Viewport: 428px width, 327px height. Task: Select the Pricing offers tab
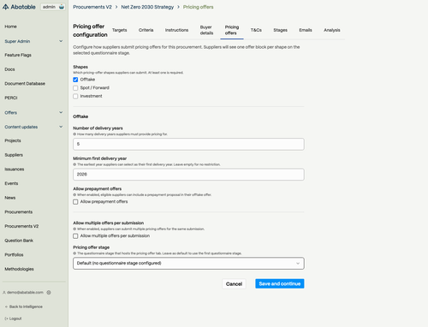click(x=232, y=30)
